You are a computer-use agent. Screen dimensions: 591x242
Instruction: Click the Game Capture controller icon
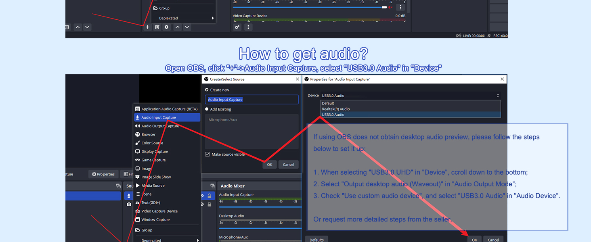[x=138, y=160]
